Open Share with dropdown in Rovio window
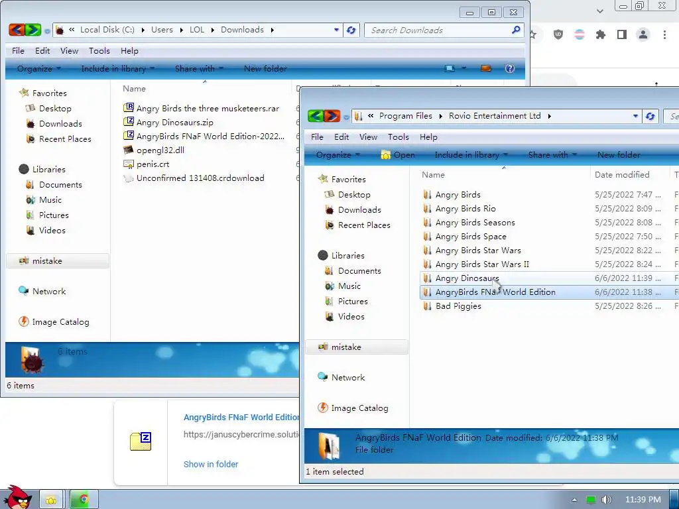 click(552, 154)
